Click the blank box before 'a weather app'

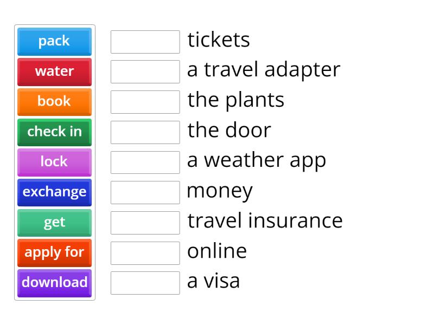[145, 162]
